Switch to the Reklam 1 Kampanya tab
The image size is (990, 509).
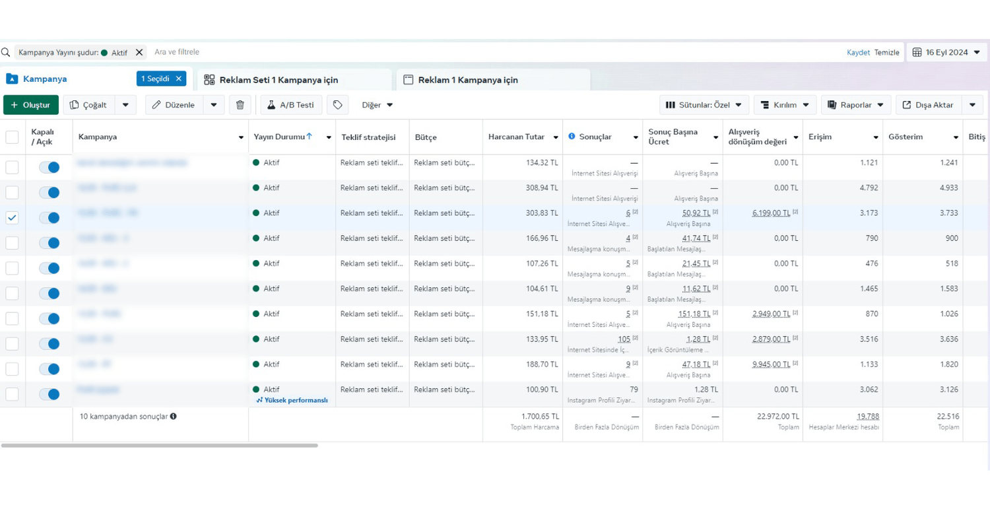click(468, 80)
